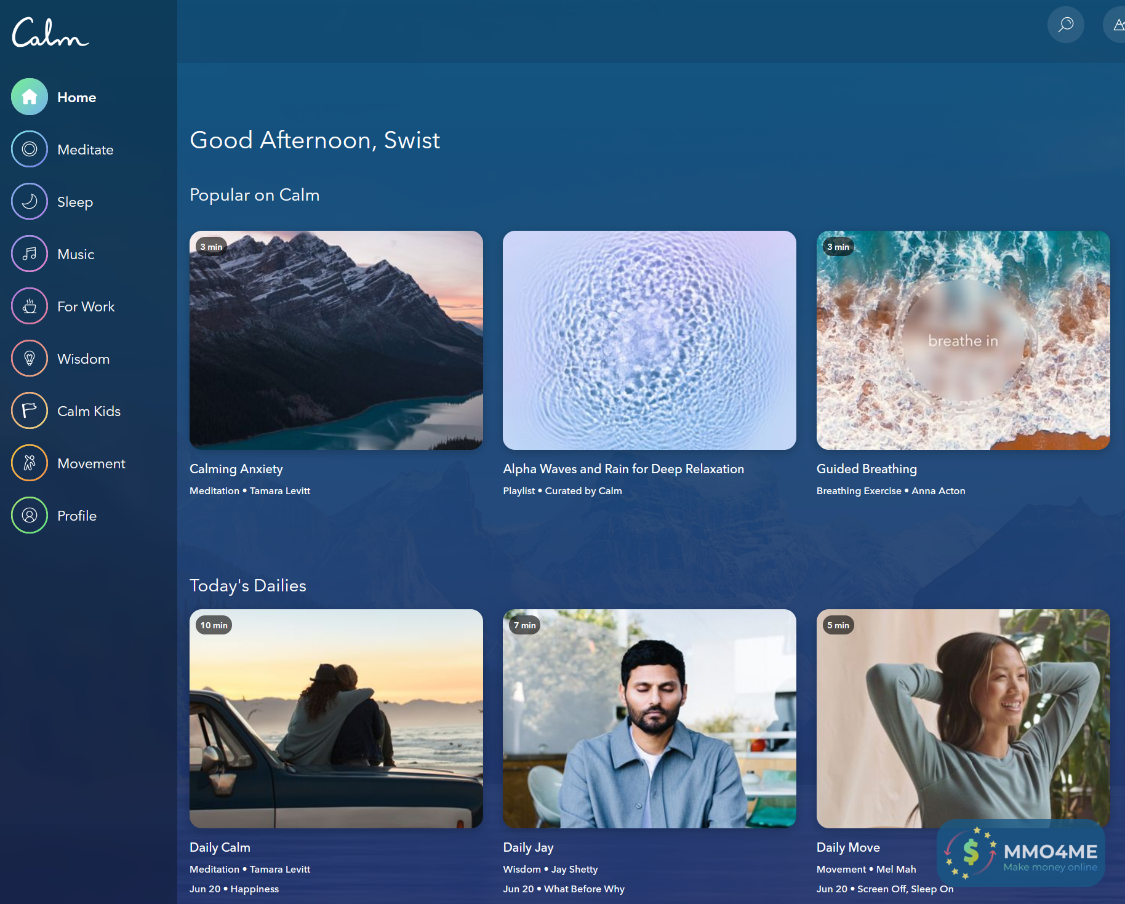
Task: Click the Home house icon
Action: (30, 97)
